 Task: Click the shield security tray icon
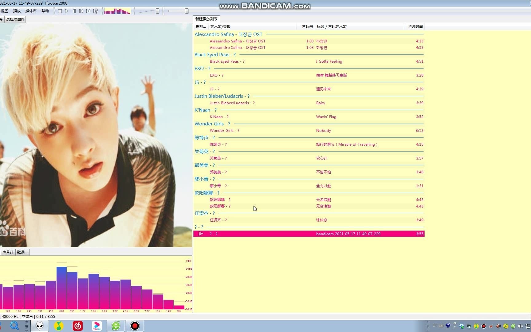click(462, 326)
